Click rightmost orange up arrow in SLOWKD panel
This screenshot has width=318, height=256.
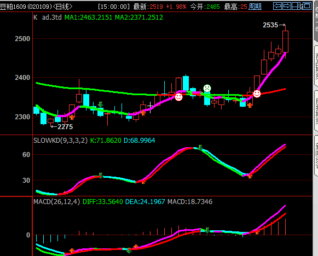(x=250, y=176)
